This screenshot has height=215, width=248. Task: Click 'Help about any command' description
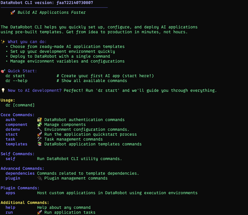[x=64, y=207]
